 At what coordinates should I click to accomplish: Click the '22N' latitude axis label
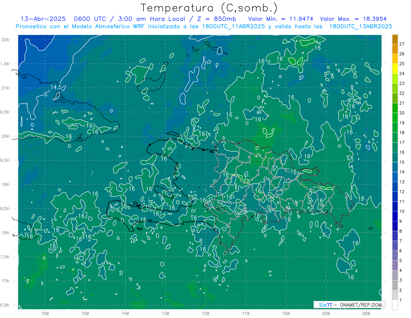pyautogui.click(x=5, y=40)
